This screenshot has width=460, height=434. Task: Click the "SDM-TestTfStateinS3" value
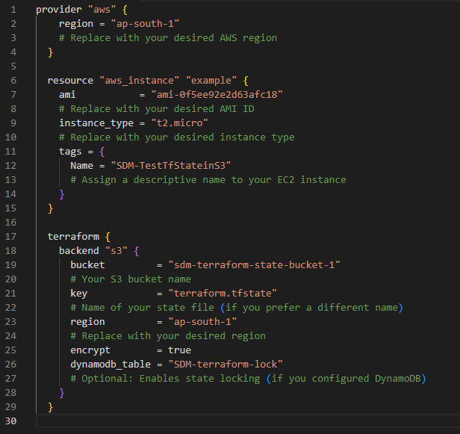coord(171,166)
